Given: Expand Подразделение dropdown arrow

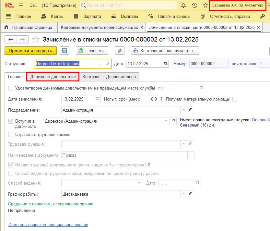Looking at the screenshot, I should [183, 110].
